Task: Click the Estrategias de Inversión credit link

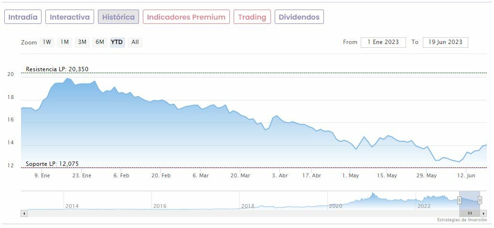Action: [x=462, y=220]
